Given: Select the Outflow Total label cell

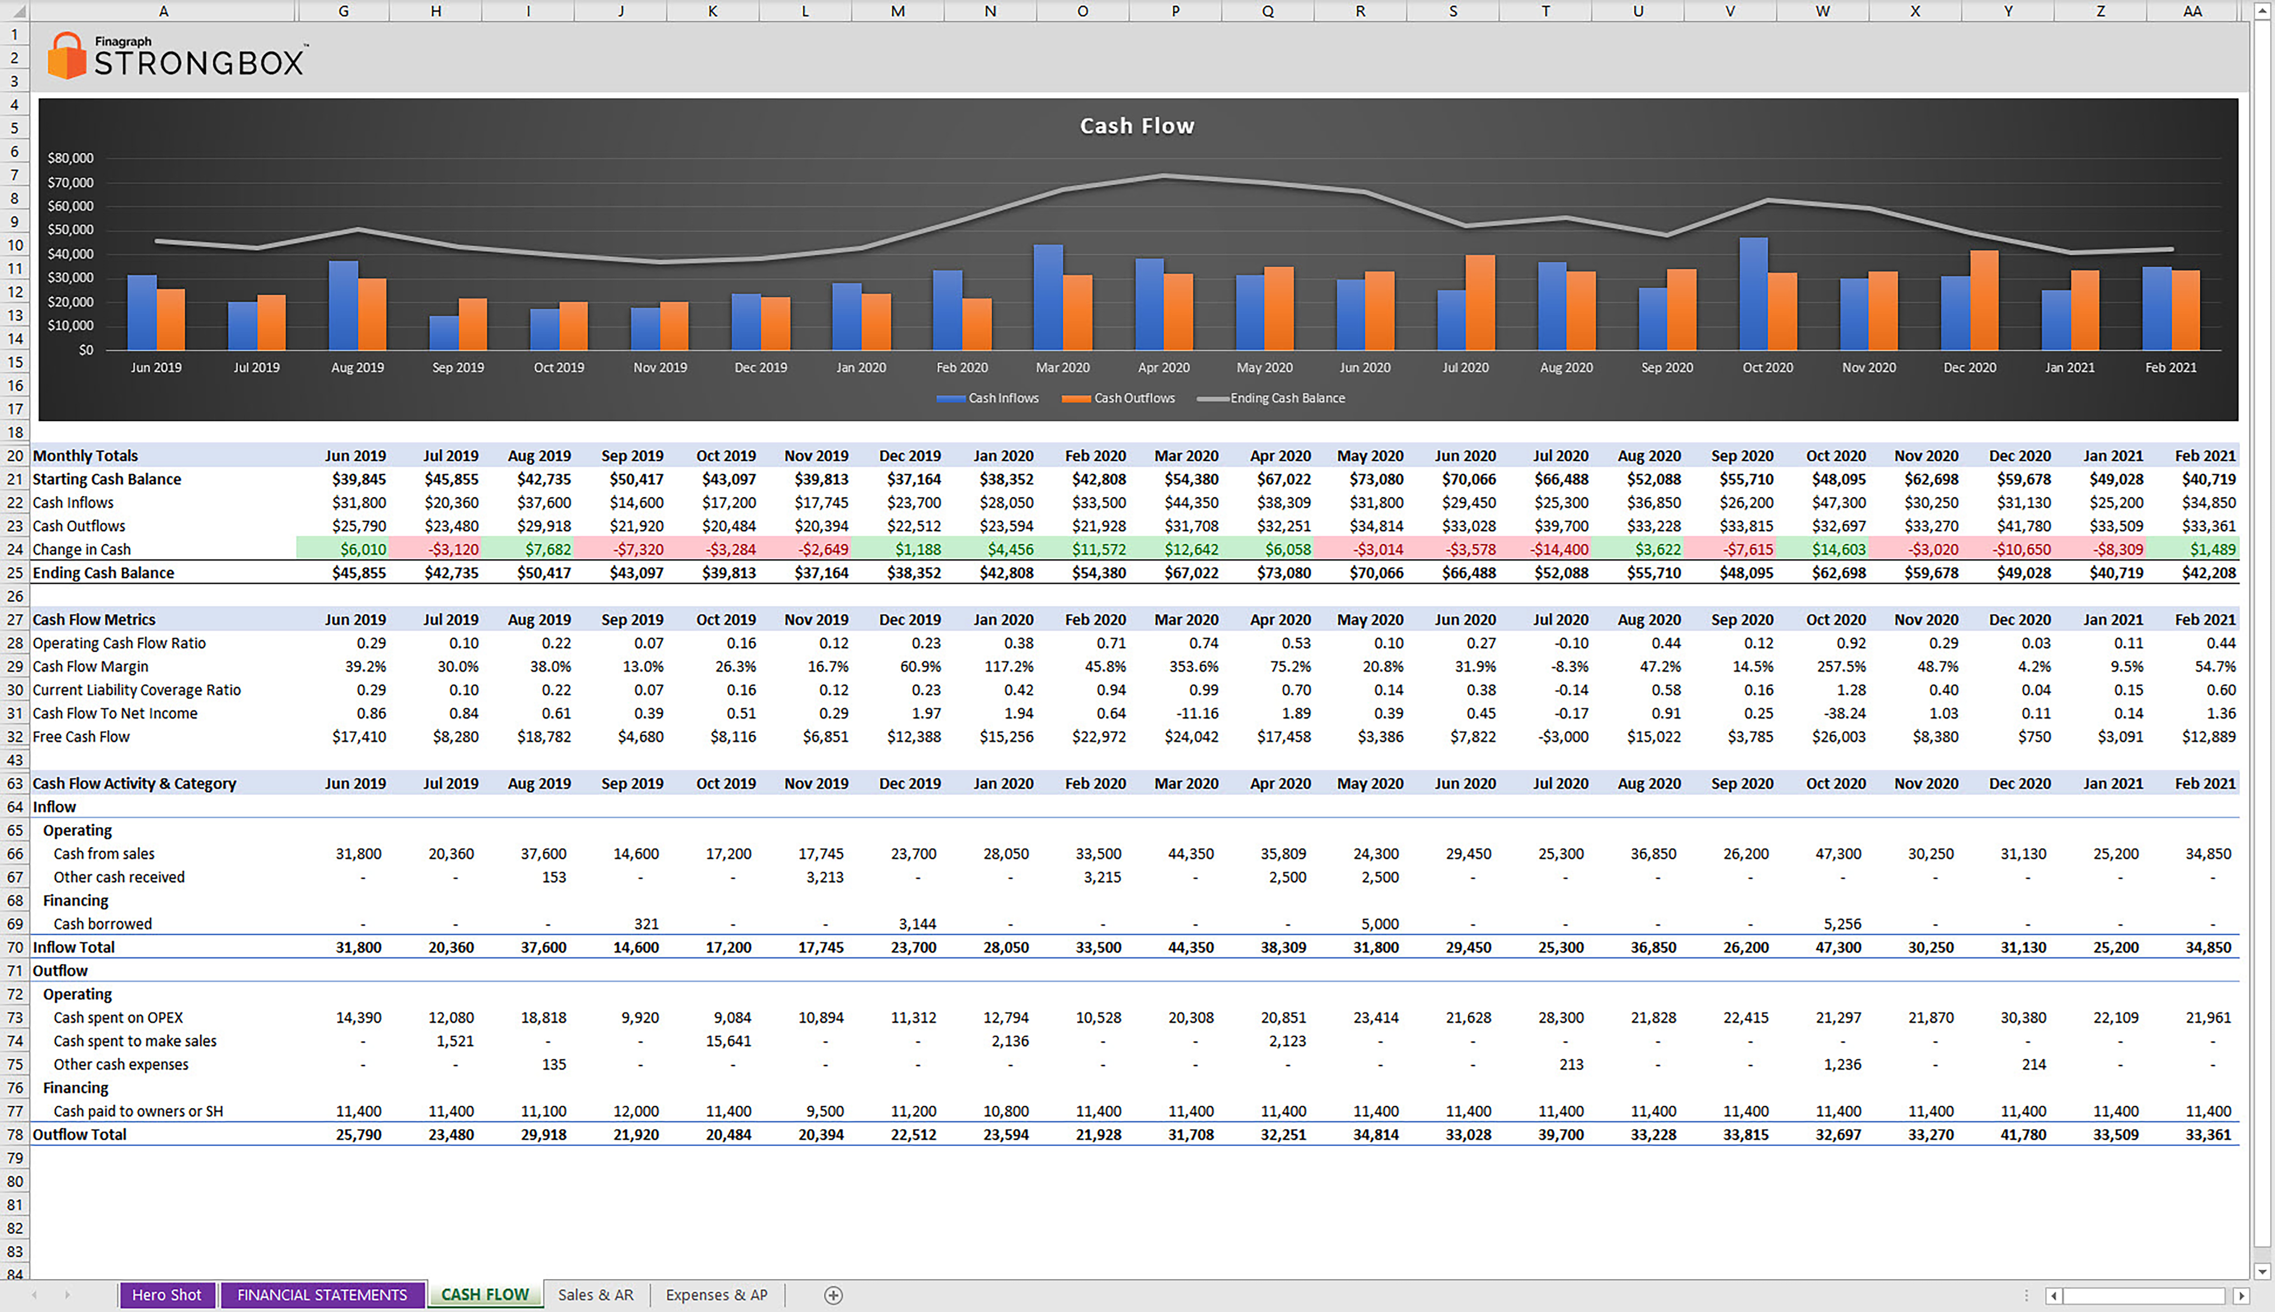Looking at the screenshot, I should pyautogui.click(x=163, y=1135).
